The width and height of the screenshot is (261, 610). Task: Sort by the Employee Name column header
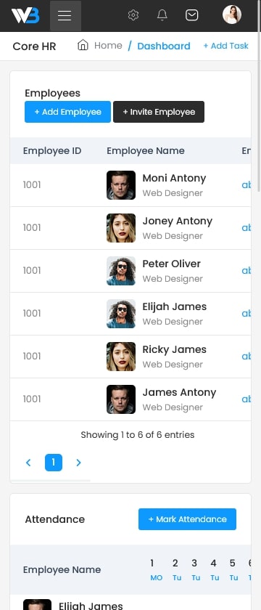tap(146, 150)
